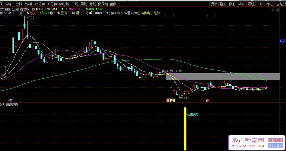Click the 涨 marker under the chart
Image resolution: width=286 pixels, height=151 pixels.
(x=207, y=100)
